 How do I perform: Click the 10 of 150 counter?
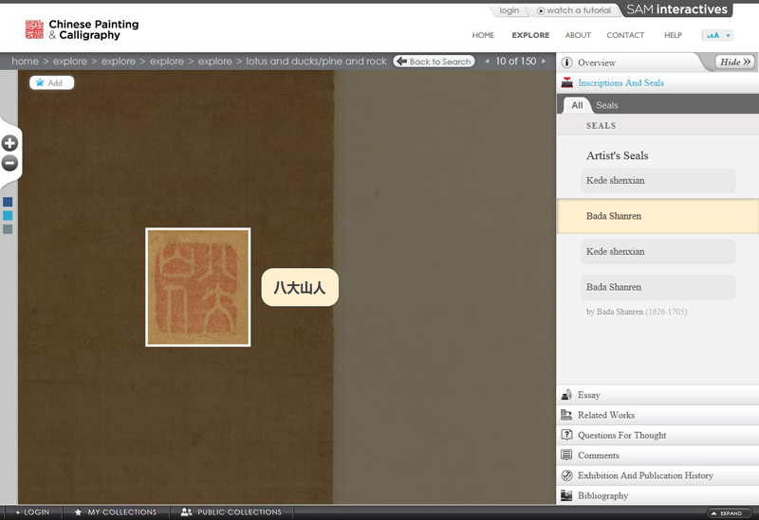515,62
